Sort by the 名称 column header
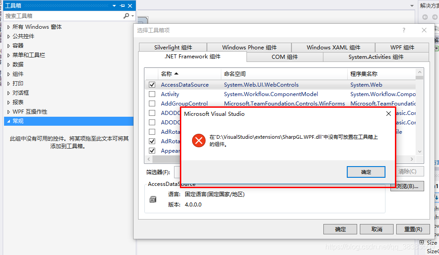Image resolution: width=439 pixels, height=255 pixels. (x=190, y=74)
